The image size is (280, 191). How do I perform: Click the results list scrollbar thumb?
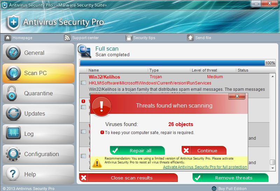(x=272, y=162)
